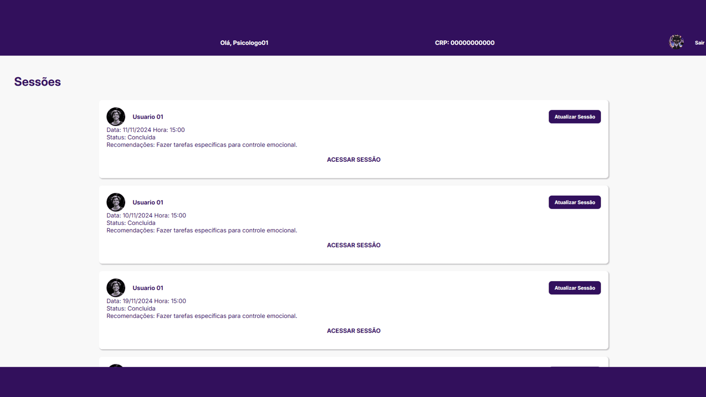Click the Sessões page heading
Image resolution: width=706 pixels, height=397 pixels.
[38, 82]
